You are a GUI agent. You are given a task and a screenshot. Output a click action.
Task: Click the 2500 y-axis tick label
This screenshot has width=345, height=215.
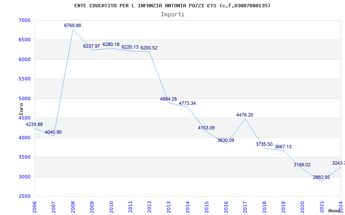pyautogui.click(x=24, y=197)
